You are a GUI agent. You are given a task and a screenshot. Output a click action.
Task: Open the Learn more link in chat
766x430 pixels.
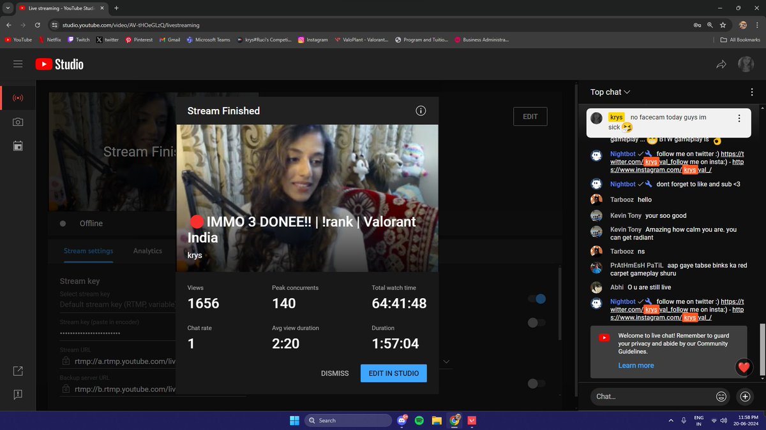click(636, 366)
